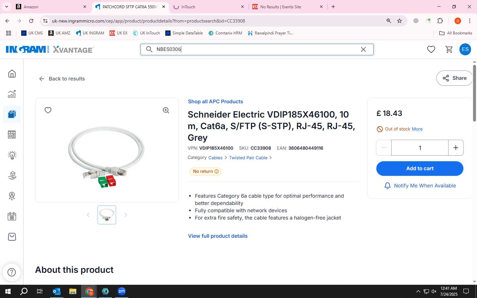Image resolution: width=477 pixels, height=298 pixels.
Task: Open the lightbulb sidebar icon
Action: click(x=12, y=155)
